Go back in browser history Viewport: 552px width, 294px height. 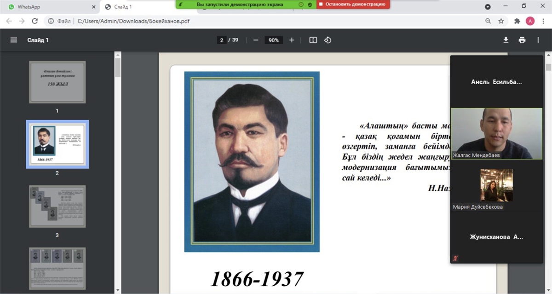tap(9, 21)
